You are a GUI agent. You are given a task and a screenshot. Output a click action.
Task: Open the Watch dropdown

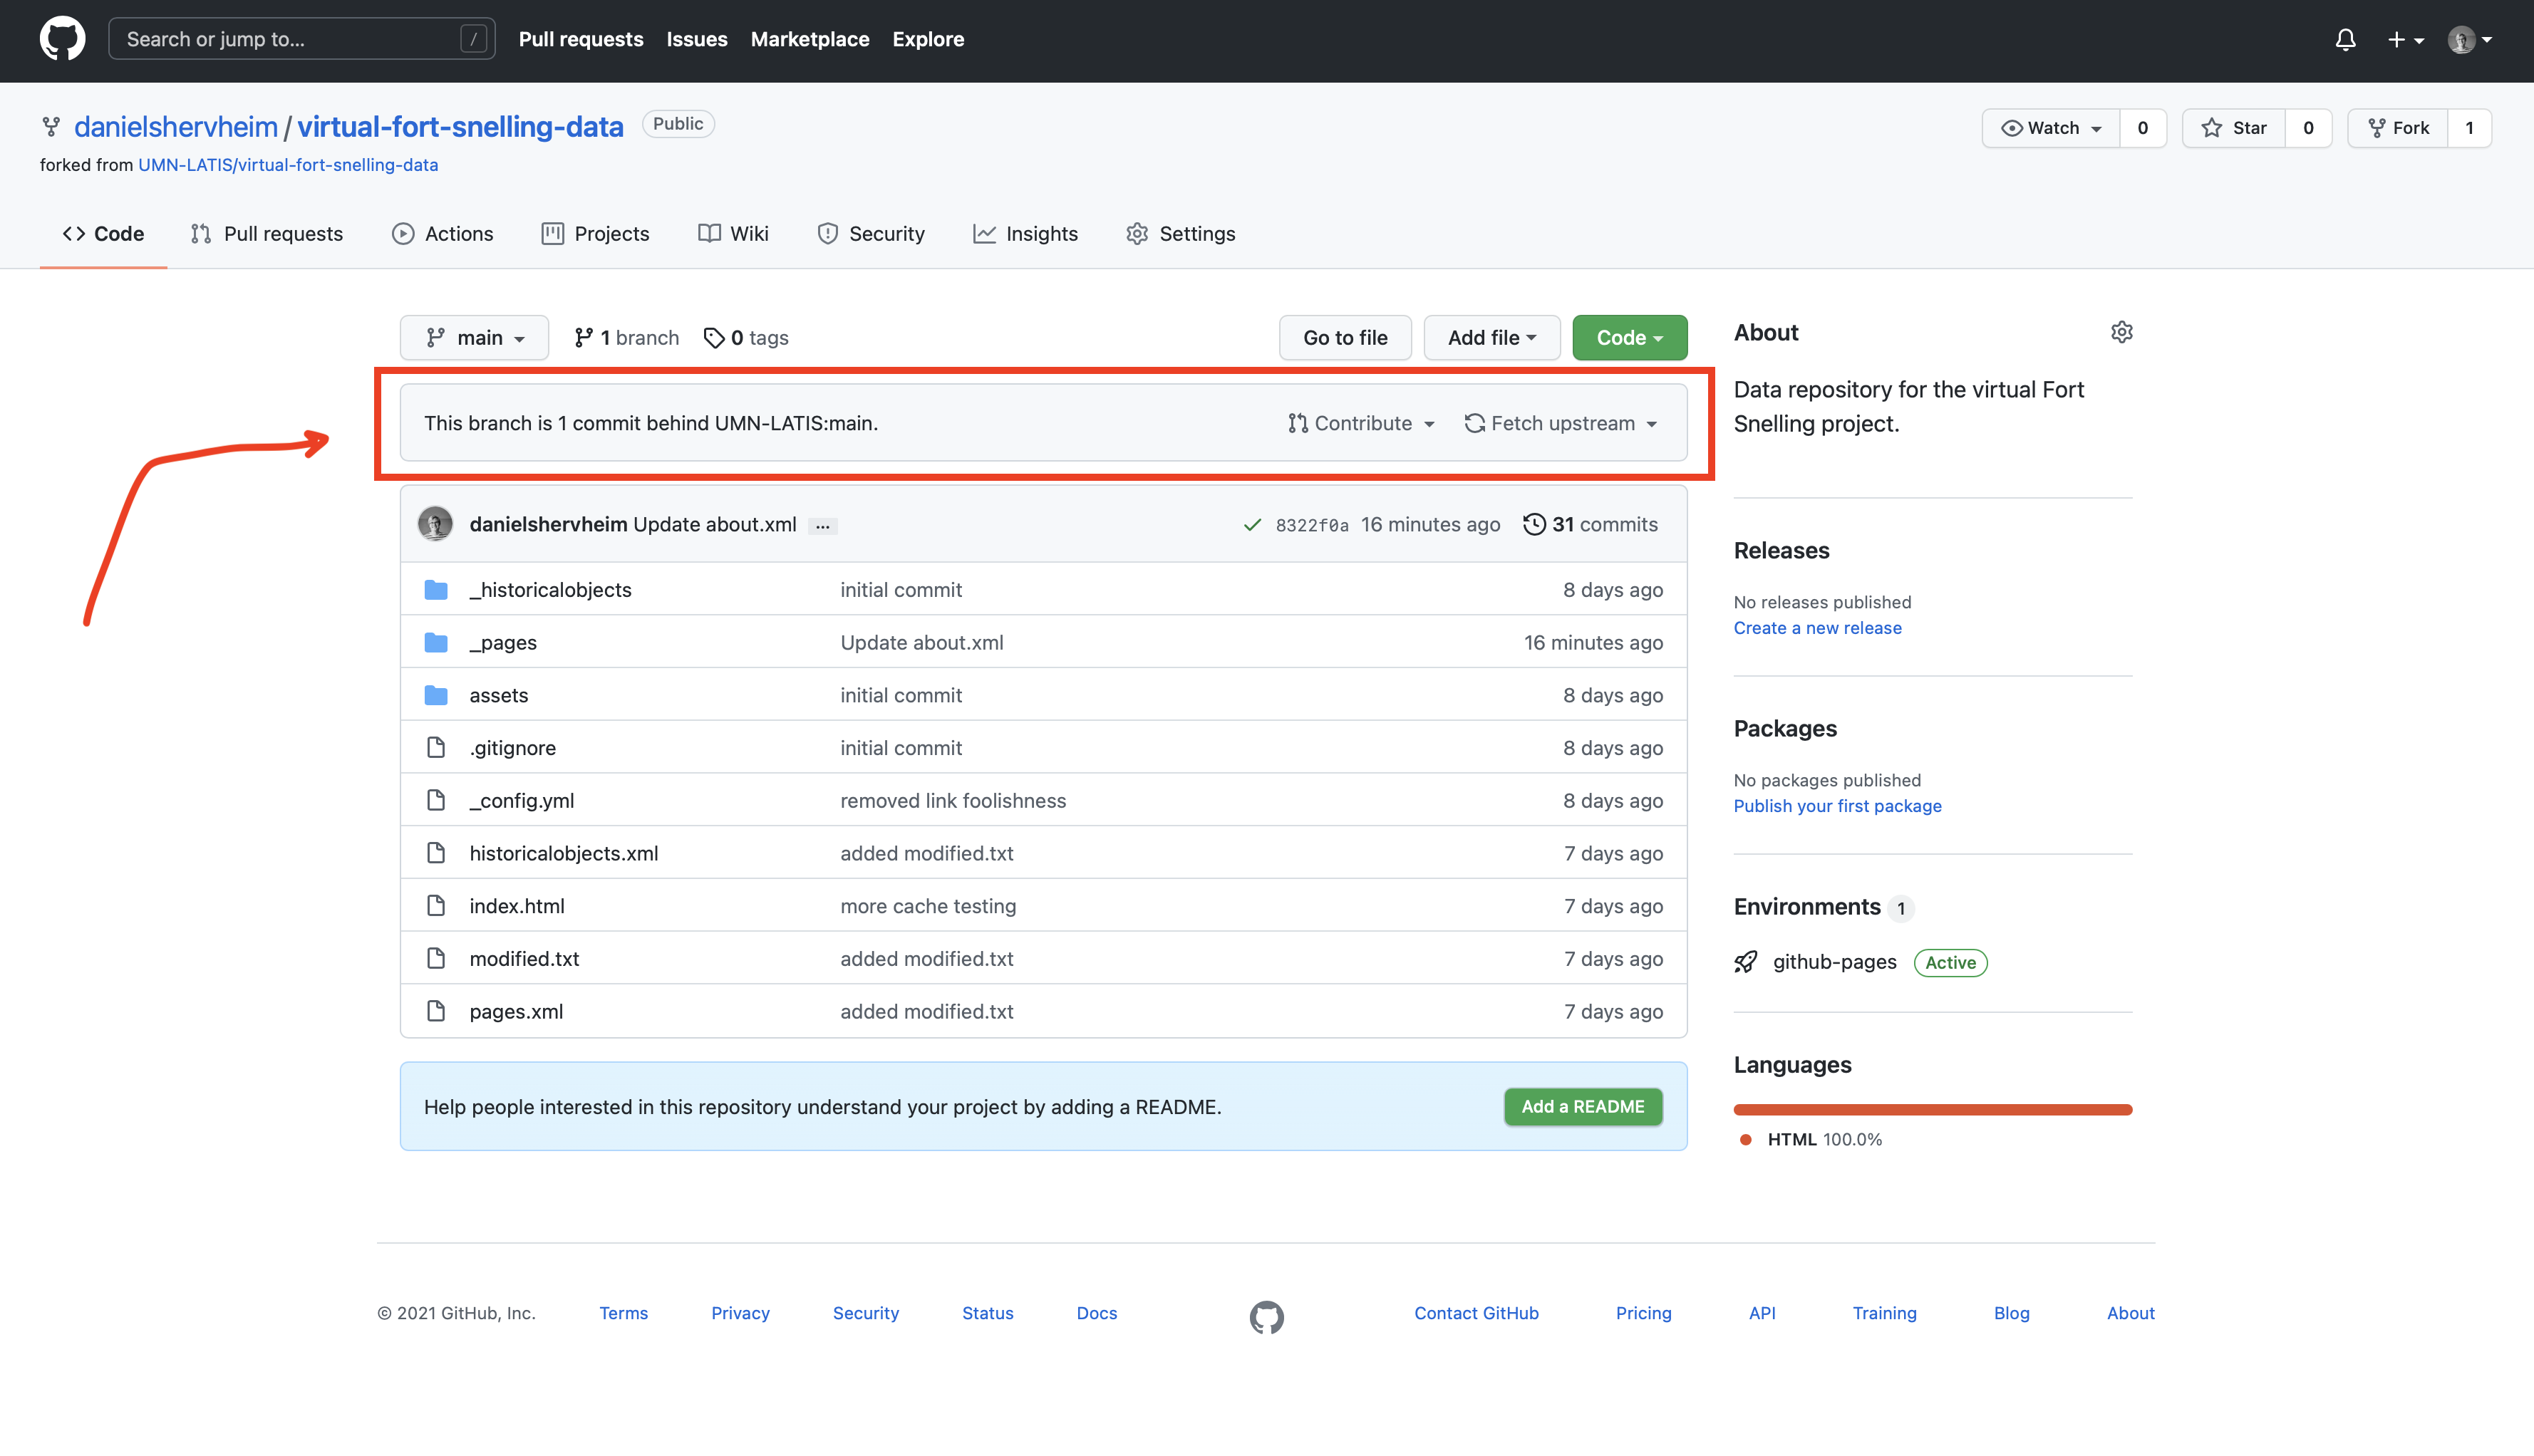2051,128
